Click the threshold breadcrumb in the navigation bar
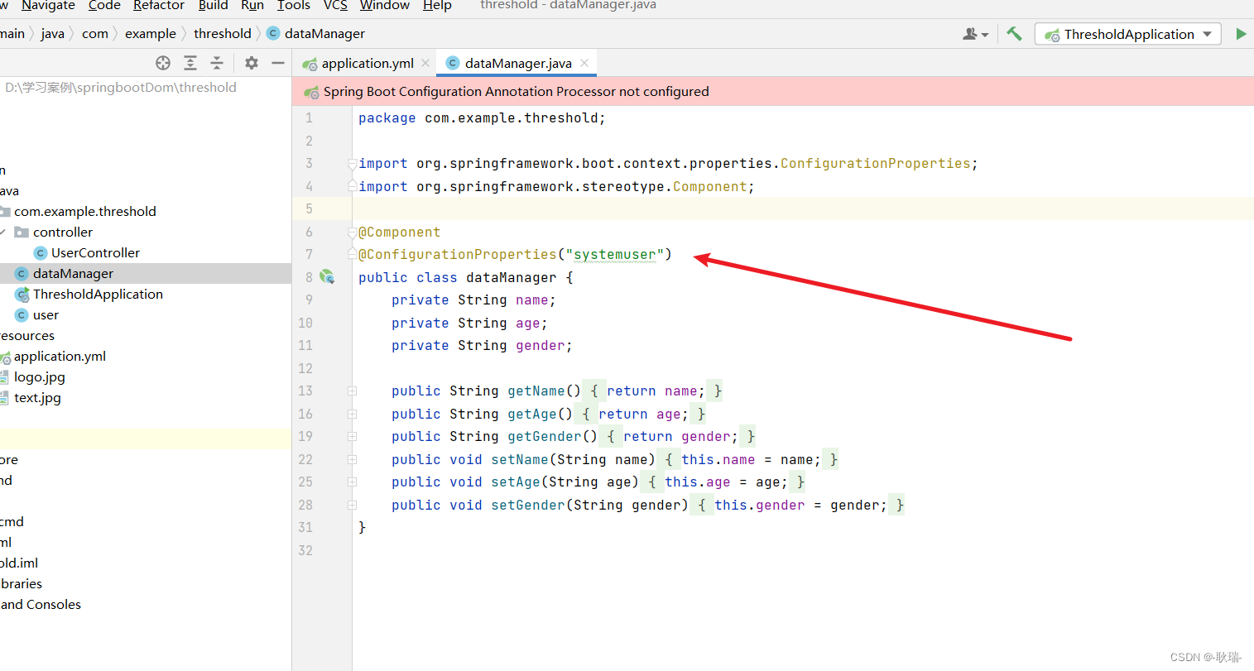1254x671 pixels. [222, 33]
